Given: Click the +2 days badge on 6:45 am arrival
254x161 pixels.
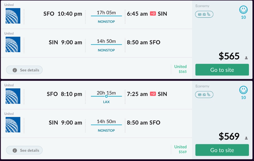Looking at the screenshot, I should 153,14.
